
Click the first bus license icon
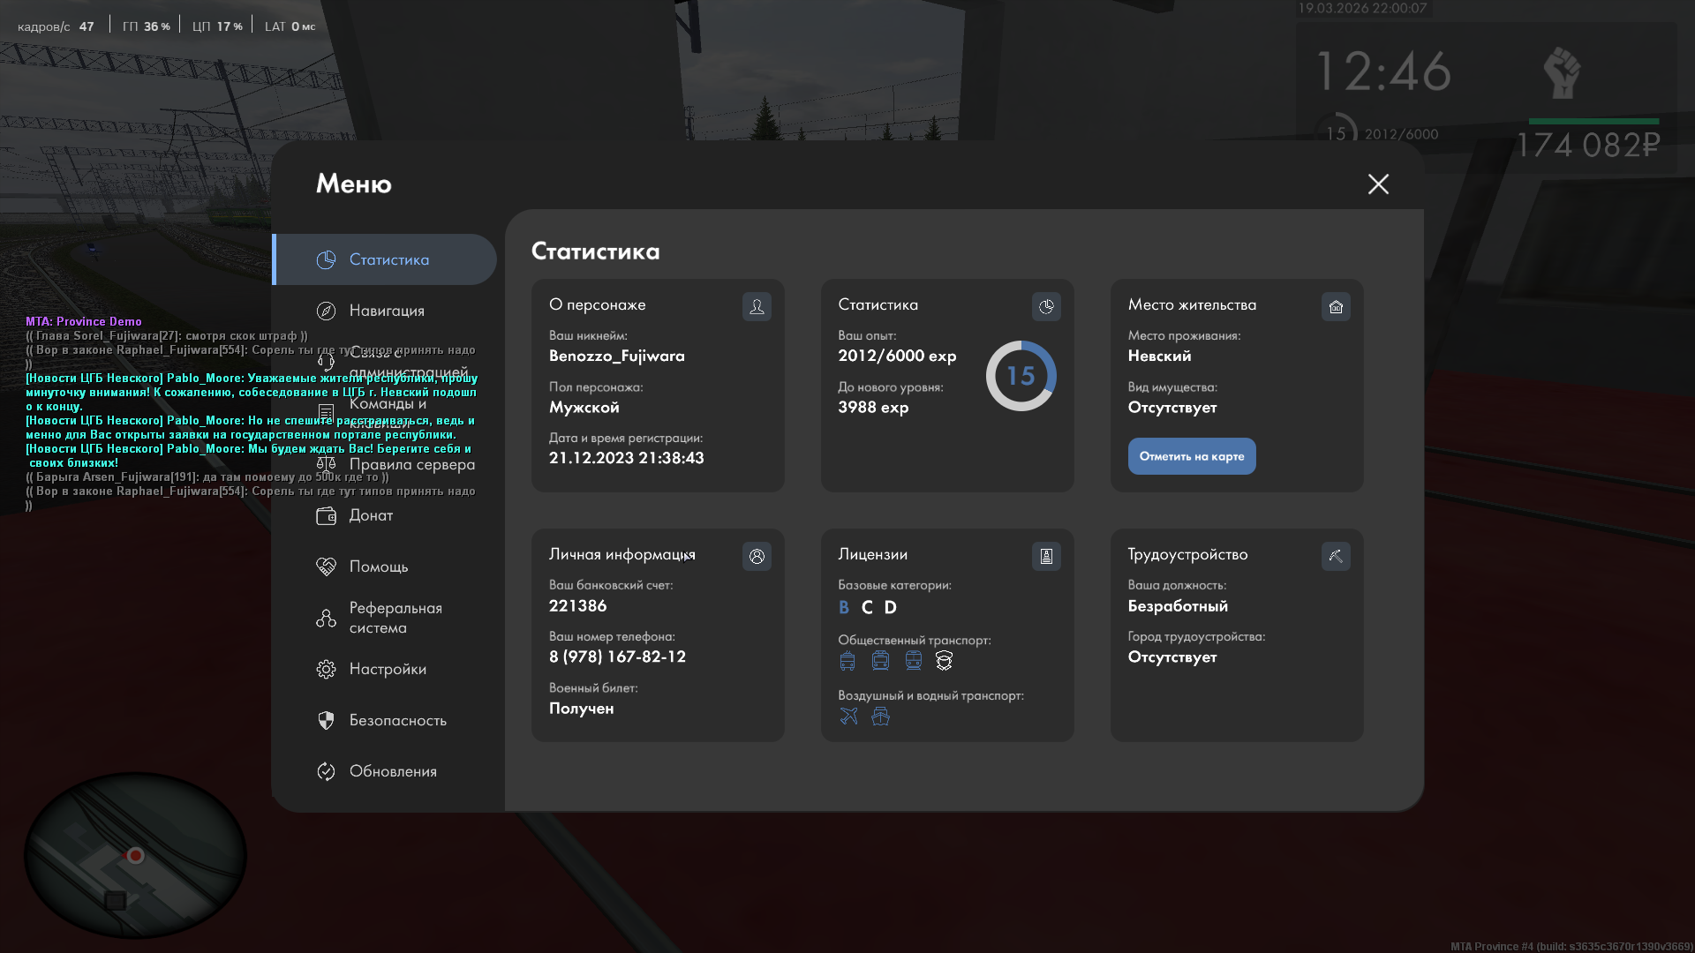pyautogui.click(x=847, y=661)
